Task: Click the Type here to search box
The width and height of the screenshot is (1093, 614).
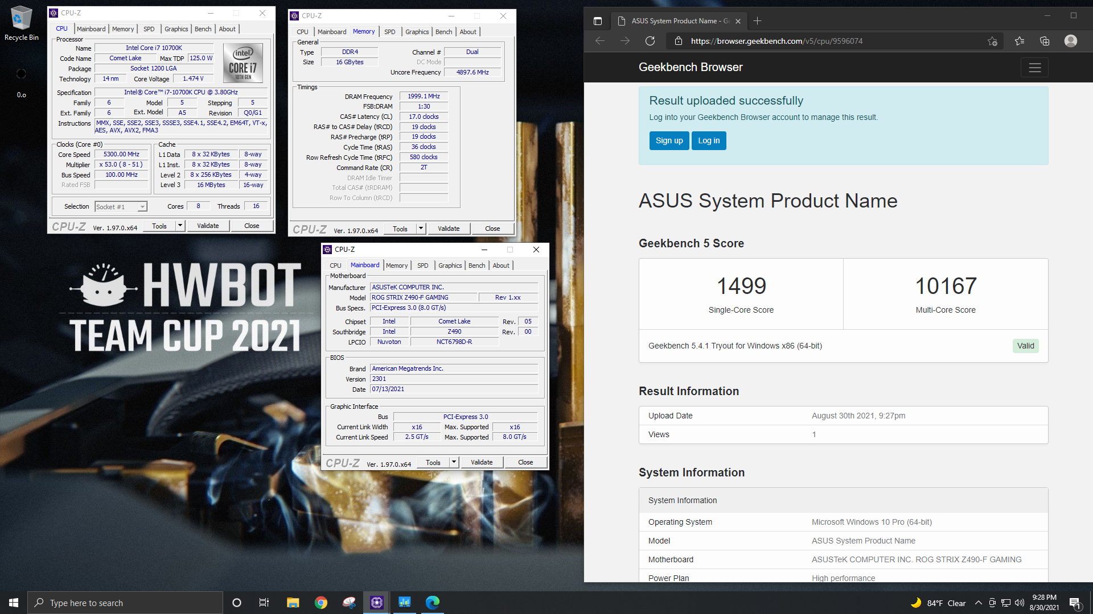Action: click(125, 603)
